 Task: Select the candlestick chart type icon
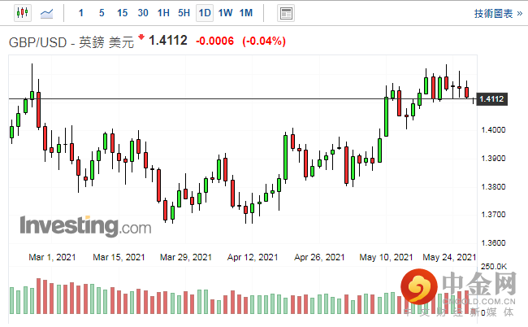[x=23, y=13]
